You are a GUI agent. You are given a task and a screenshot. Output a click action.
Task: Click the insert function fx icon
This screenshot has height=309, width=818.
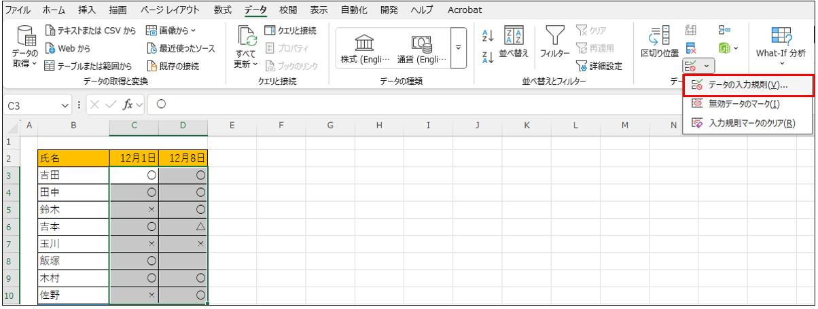coord(128,105)
